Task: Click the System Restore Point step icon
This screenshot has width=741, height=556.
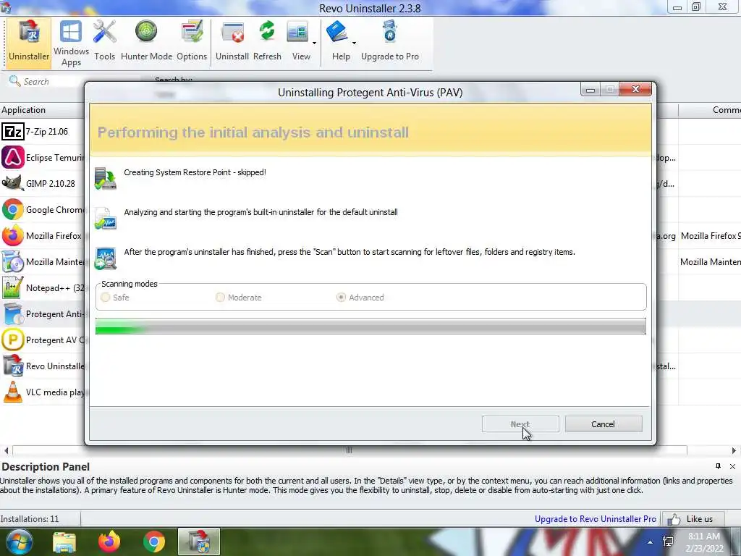Action: point(106,179)
